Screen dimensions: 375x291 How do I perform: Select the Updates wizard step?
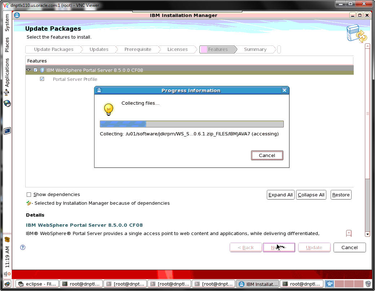pyautogui.click(x=99, y=49)
